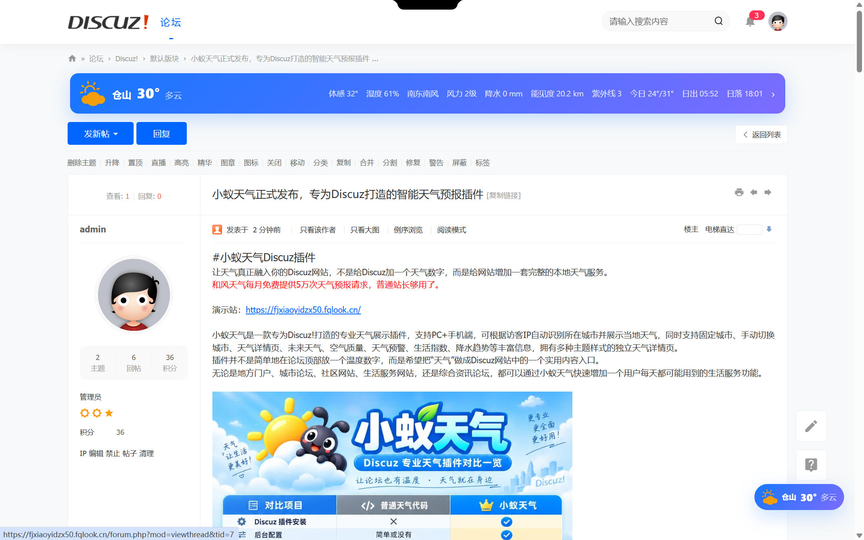Screen dimensions: 864x540
Task: Click 只看该作者 filter link
Action: [x=318, y=230]
